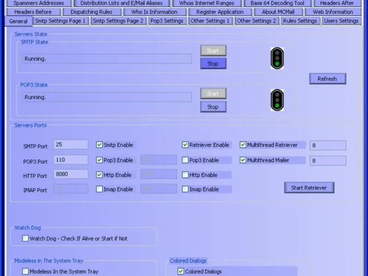The image size is (368, 276).
Task: Open the About MCMail tab
Action: tap(278, 12)
